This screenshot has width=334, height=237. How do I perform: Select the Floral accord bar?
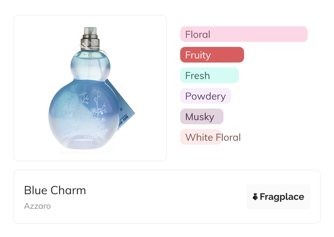244,34
